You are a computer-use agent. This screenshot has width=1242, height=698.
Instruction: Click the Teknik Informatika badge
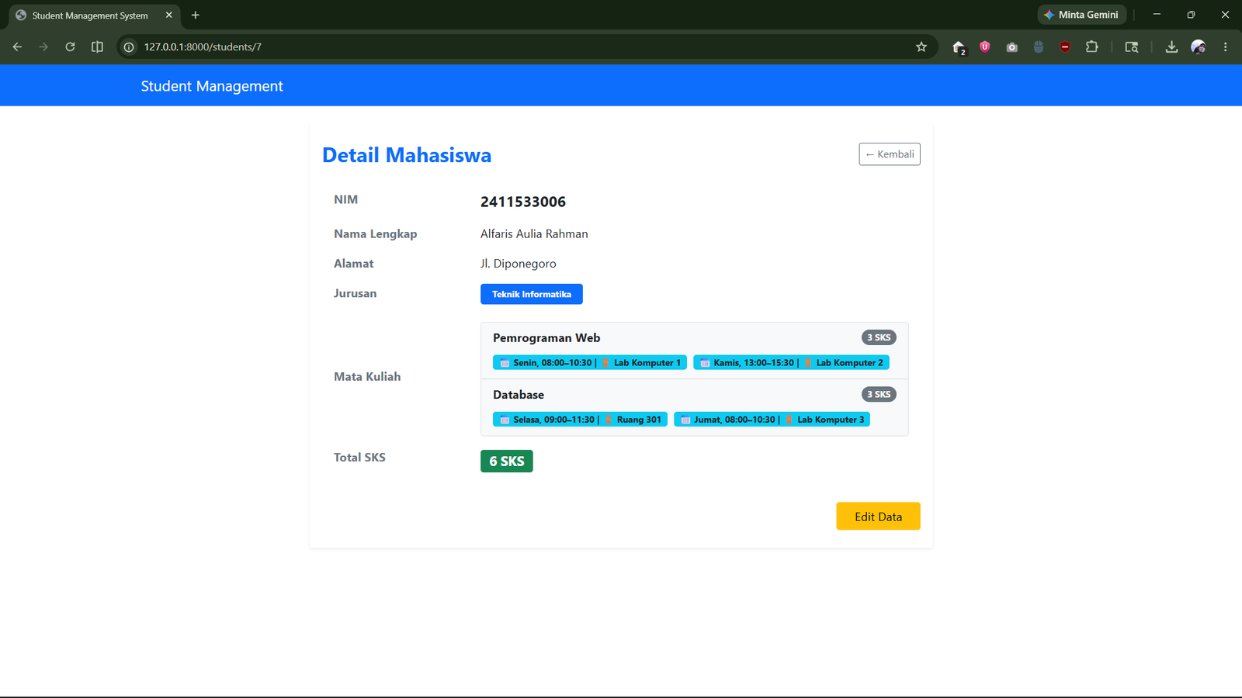coord(532,294)
